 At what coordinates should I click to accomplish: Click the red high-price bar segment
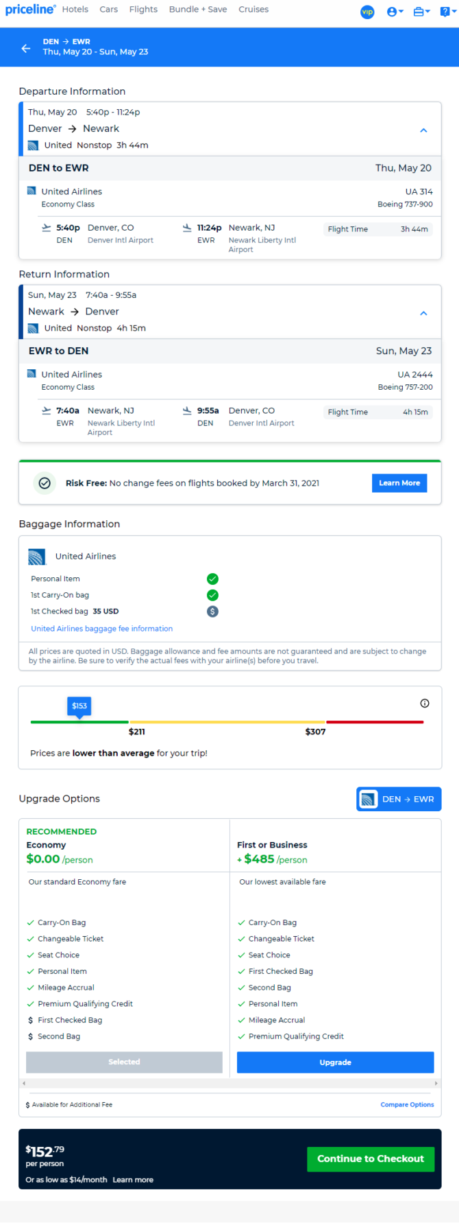[375, 722]
